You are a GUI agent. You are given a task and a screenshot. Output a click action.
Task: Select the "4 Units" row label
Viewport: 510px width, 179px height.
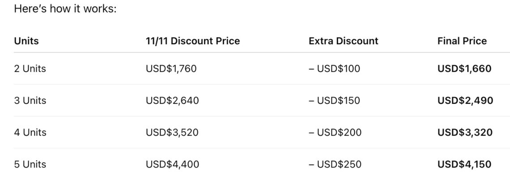pos(30,132)
